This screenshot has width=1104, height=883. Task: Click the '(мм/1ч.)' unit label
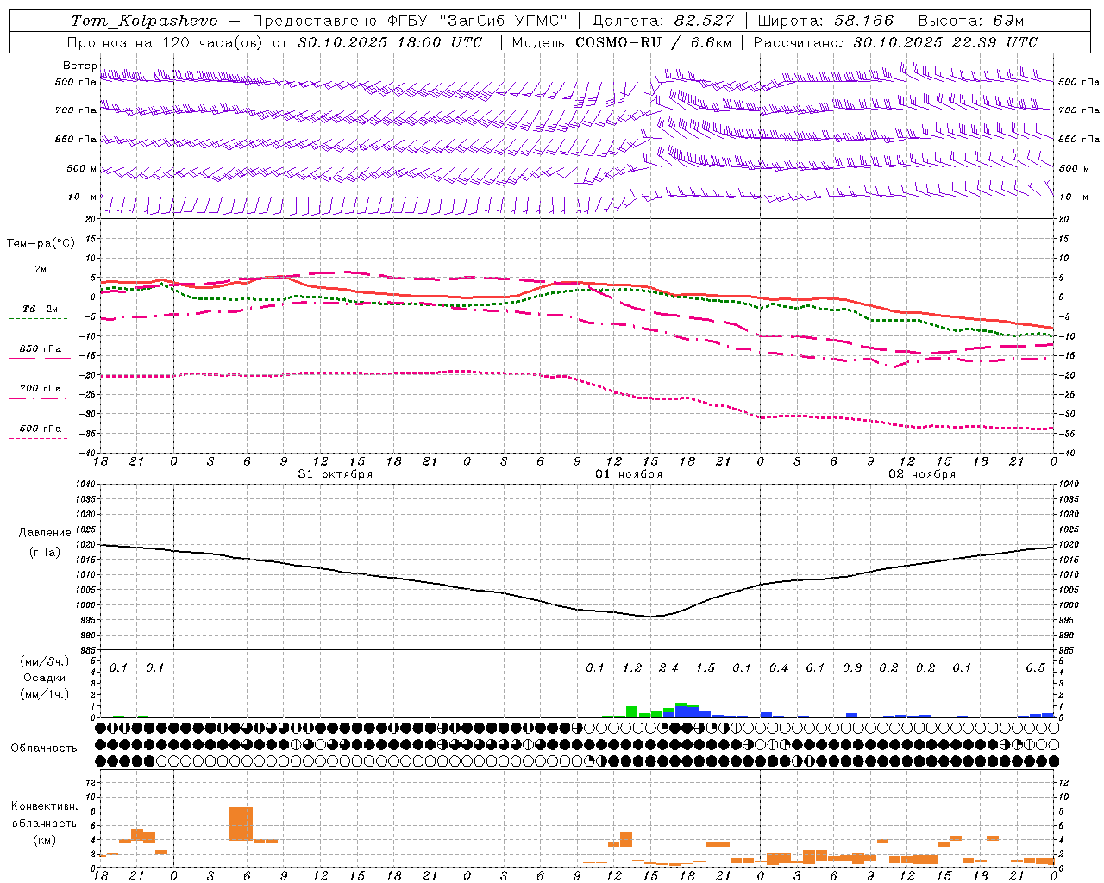click(45, 694)
